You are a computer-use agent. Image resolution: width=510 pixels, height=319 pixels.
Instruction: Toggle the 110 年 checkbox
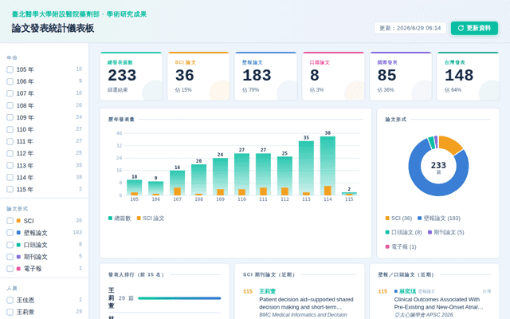(x=10, y=129)
